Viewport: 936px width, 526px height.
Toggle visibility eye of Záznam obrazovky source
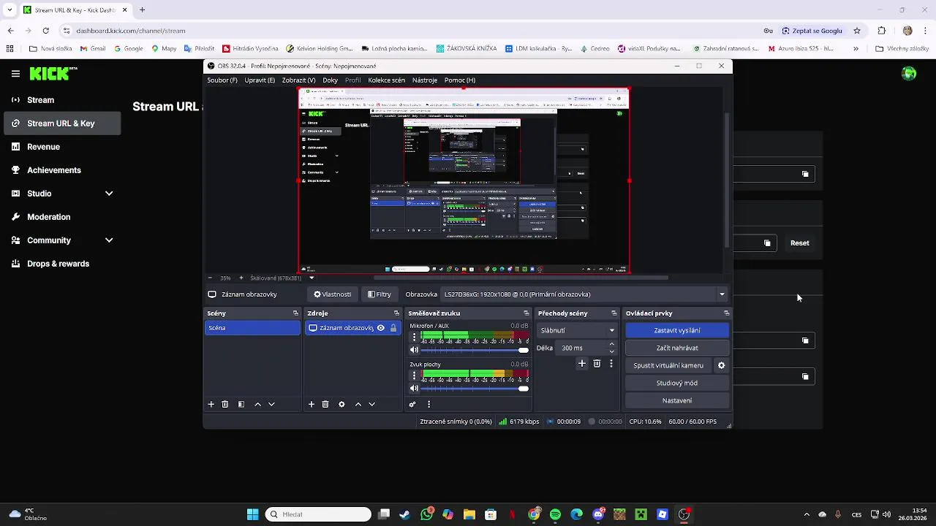coord(380,328)
